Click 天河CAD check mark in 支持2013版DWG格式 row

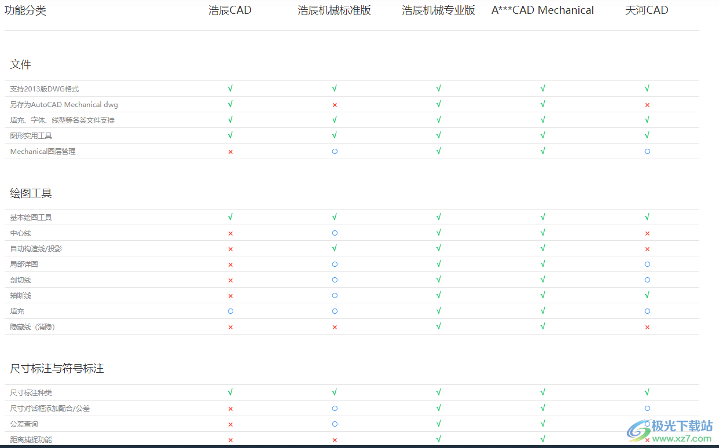point(647,89)
